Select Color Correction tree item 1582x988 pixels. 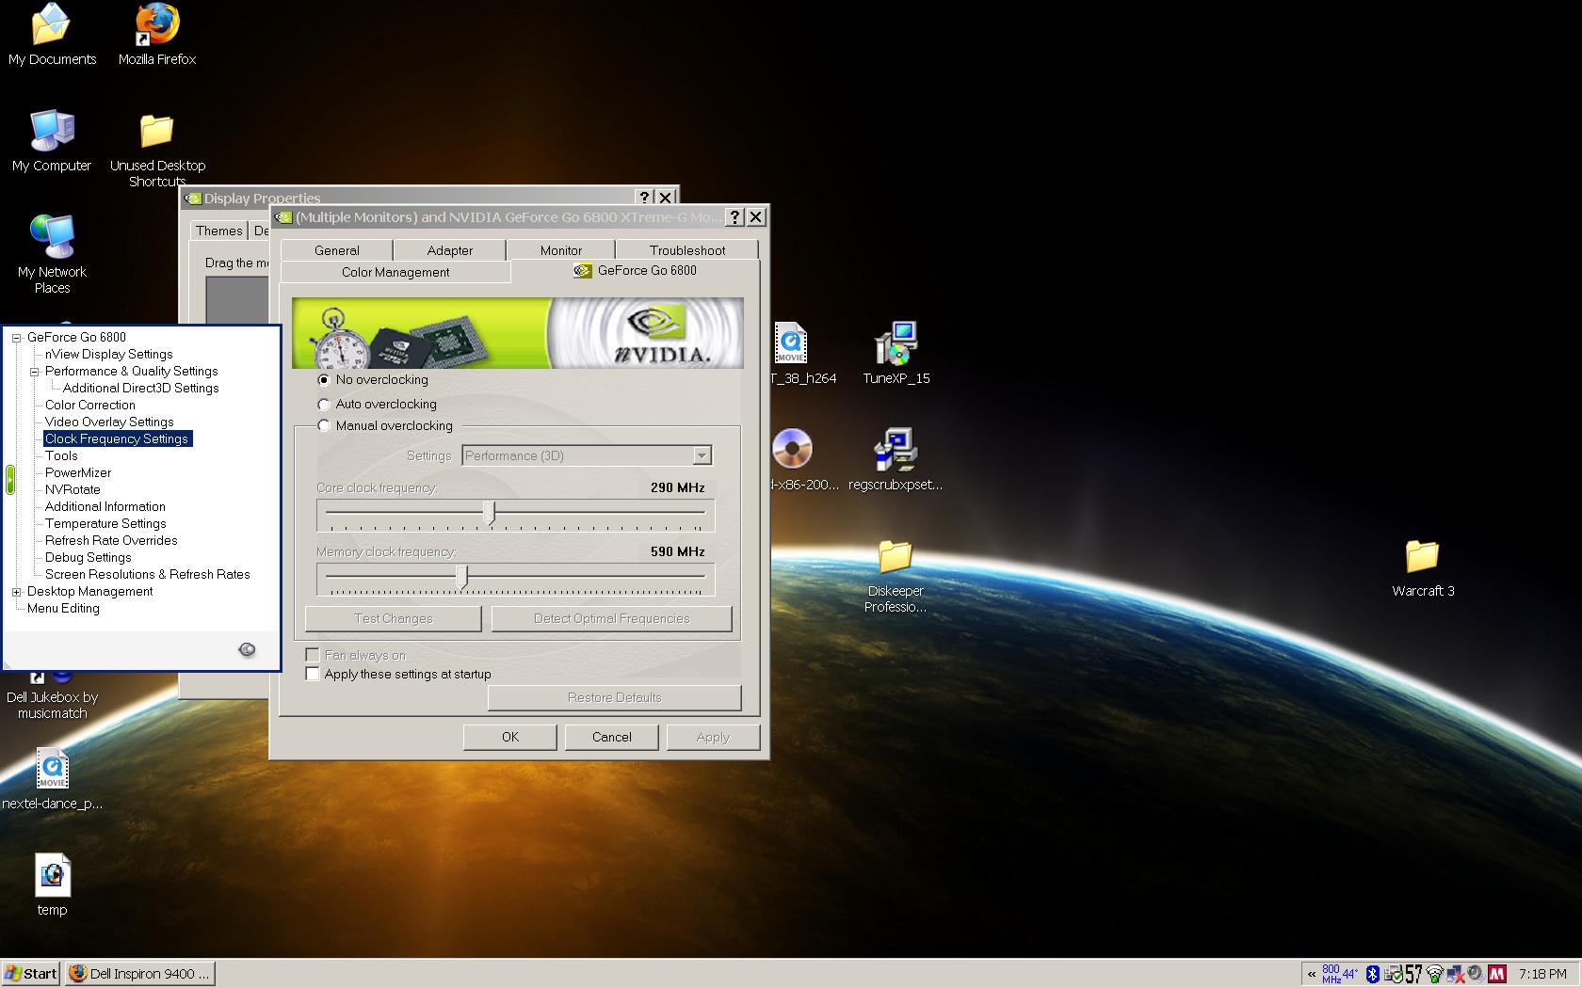(90, 405)
